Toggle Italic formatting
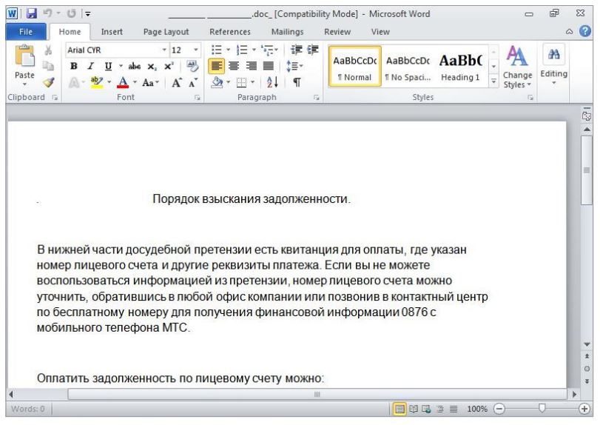Viewport: 600px width, 425px height. 88,67
